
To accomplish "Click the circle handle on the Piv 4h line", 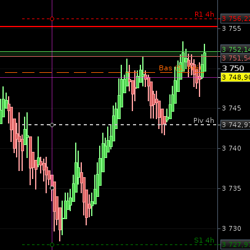I will [52, 125].
